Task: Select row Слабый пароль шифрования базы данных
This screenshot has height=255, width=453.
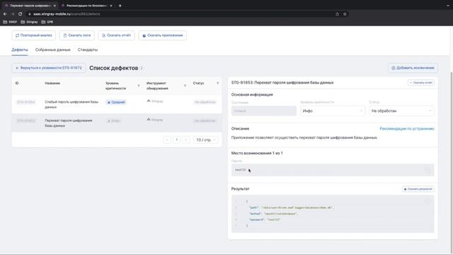Action: point(117,104)
